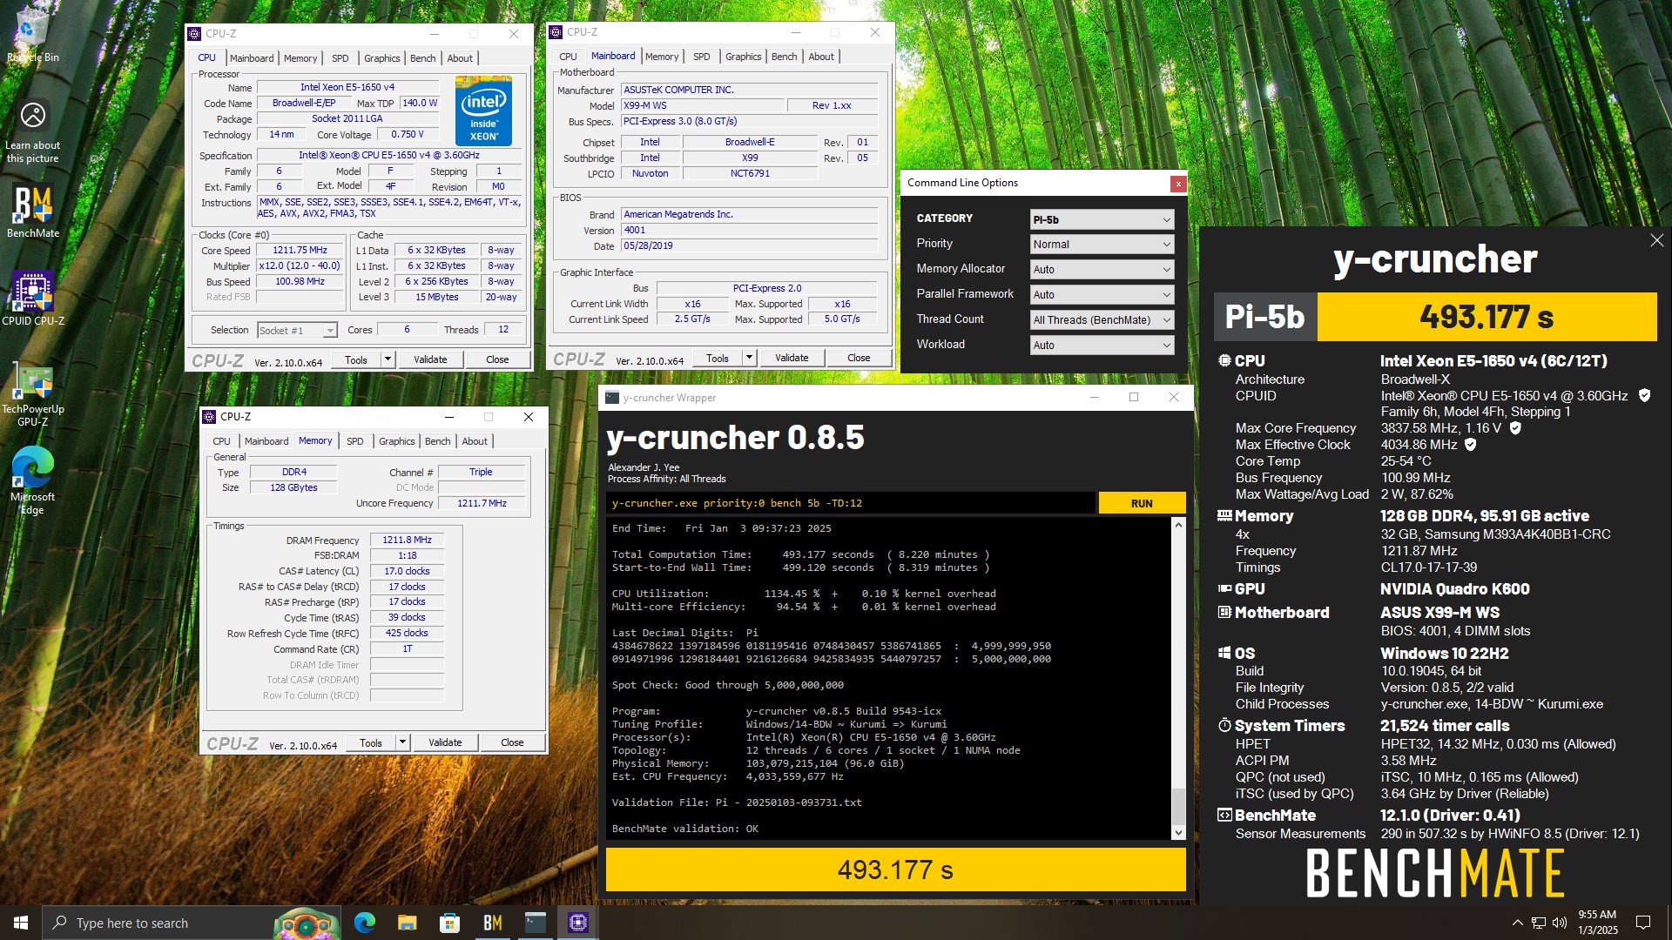Open Graphics tab in CPU-Z Mainboard window
1672x940 pixels.
tap(743, 57)
